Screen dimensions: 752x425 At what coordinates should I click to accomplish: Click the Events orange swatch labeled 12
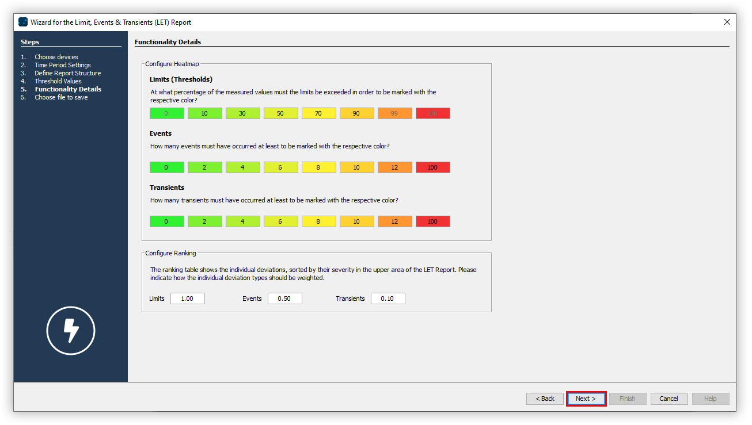[394, 167]
